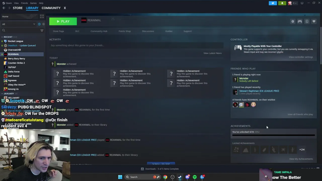Open Stewart Raphman friend profile
The image size is (322, 181).
(259, 91)
